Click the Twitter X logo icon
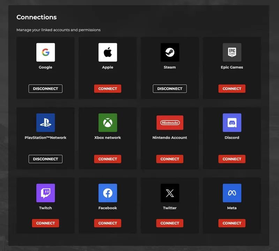The width and height of the screenshot is (279, 251). pos(170,193)
